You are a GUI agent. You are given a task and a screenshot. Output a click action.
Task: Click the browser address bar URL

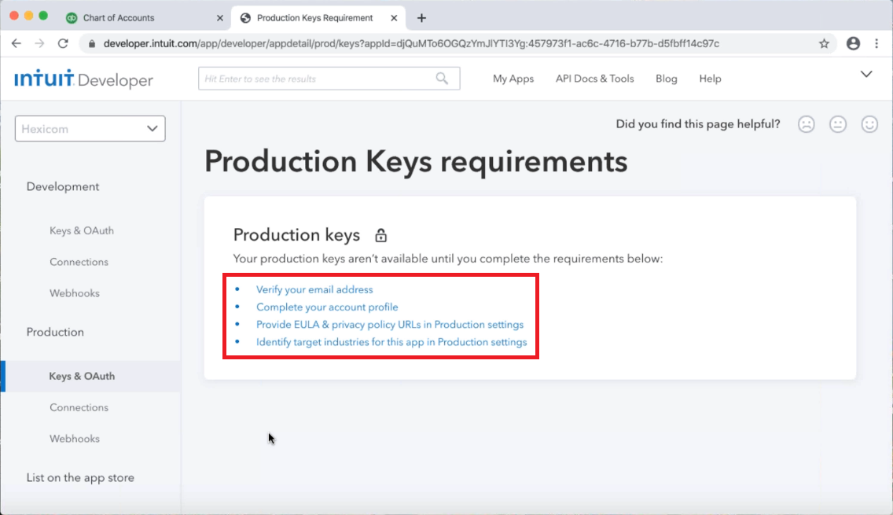pos(411,43)
